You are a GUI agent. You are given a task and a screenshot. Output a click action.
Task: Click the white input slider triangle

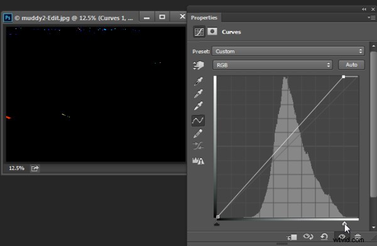[344, 223]
